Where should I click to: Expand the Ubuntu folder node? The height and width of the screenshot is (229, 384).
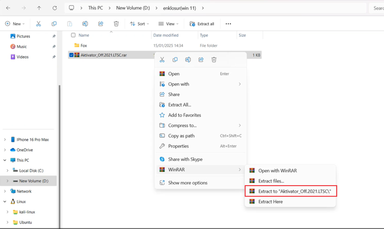tap(7, 222)
